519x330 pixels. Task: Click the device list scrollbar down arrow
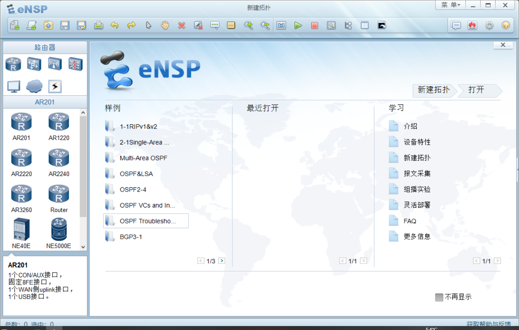click(83, 247)
